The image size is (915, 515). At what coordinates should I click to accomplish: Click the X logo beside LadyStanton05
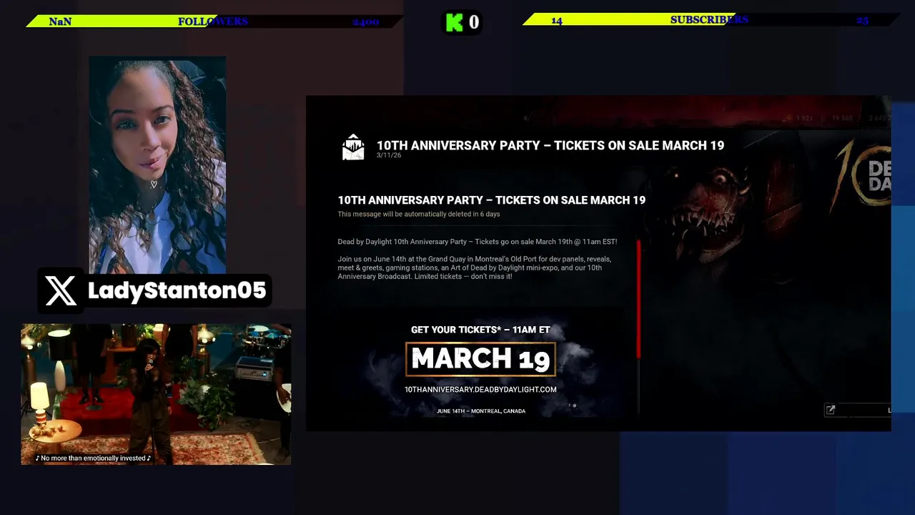61,290
